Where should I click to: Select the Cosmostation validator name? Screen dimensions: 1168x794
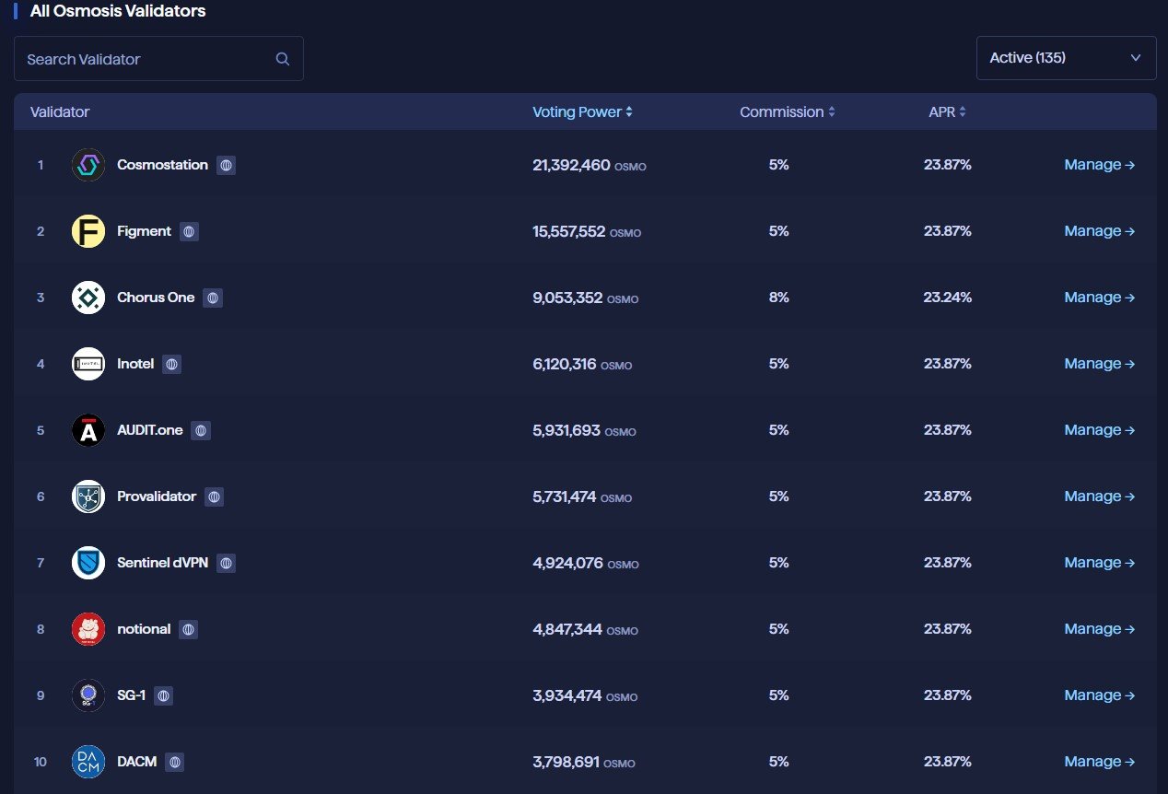point(162,165)
